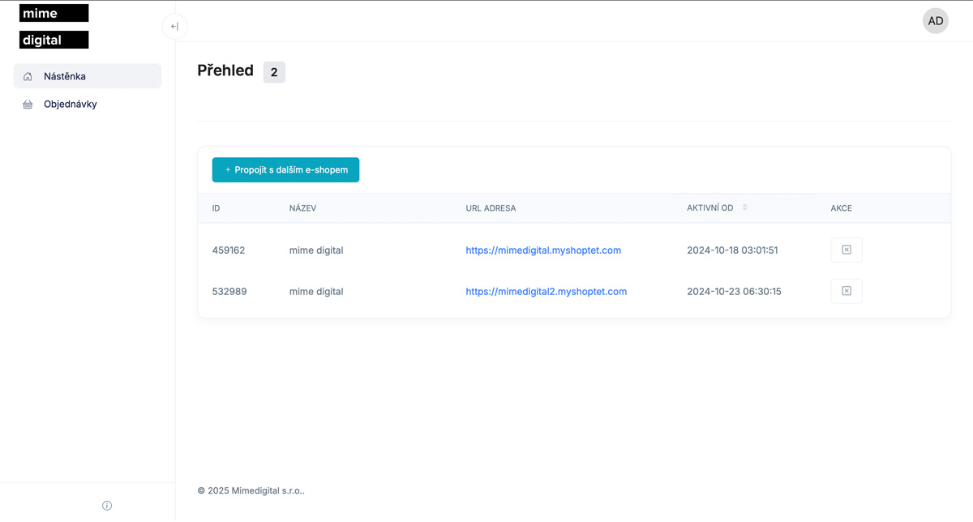Click the Název column header
973x522 pixels.
[x=302, y=208]
